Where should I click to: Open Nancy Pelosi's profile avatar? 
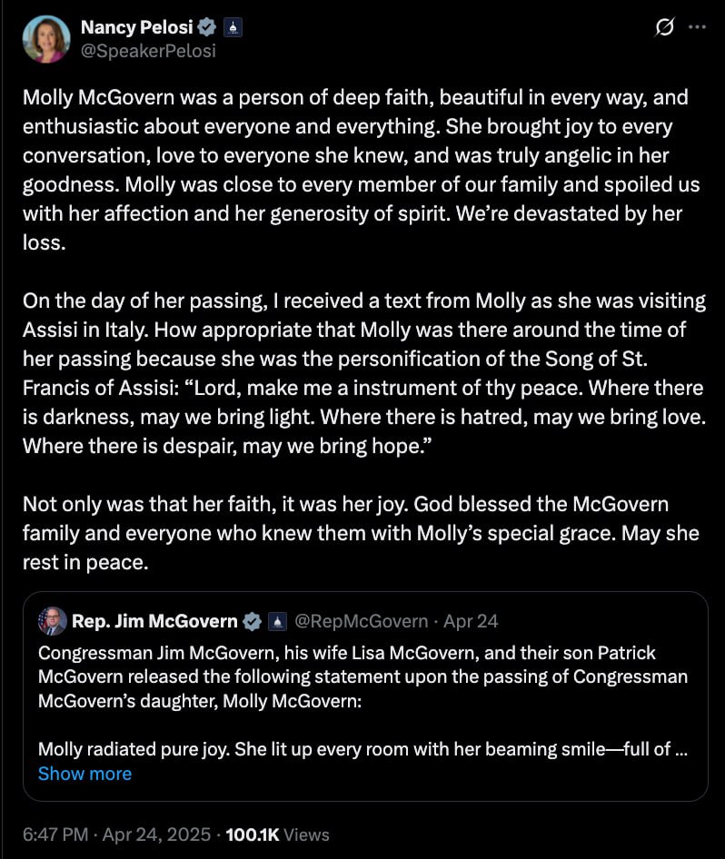click(x=46, y=39)
